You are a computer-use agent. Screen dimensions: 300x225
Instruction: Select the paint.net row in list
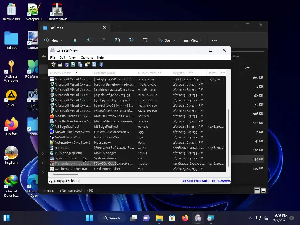137,148
